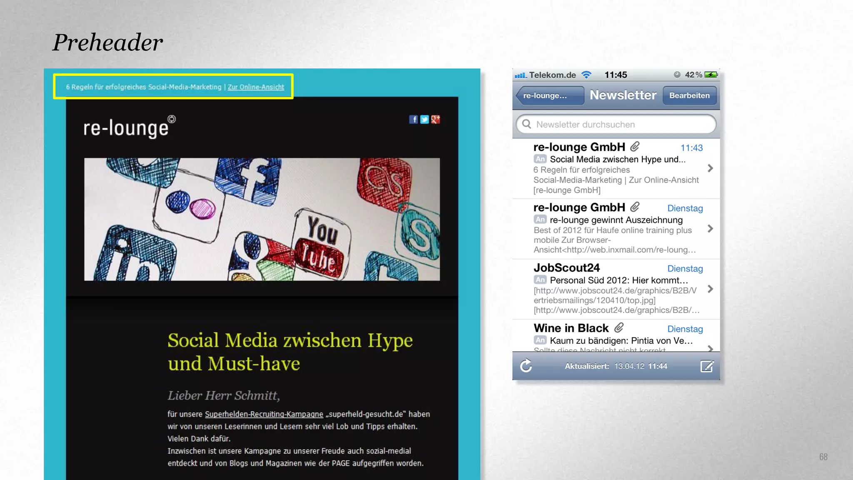Image resolution: width=853 pixels, height=480 pixels.
Task: Tap the Wi-Fi status icon
Action: point(586,75)
